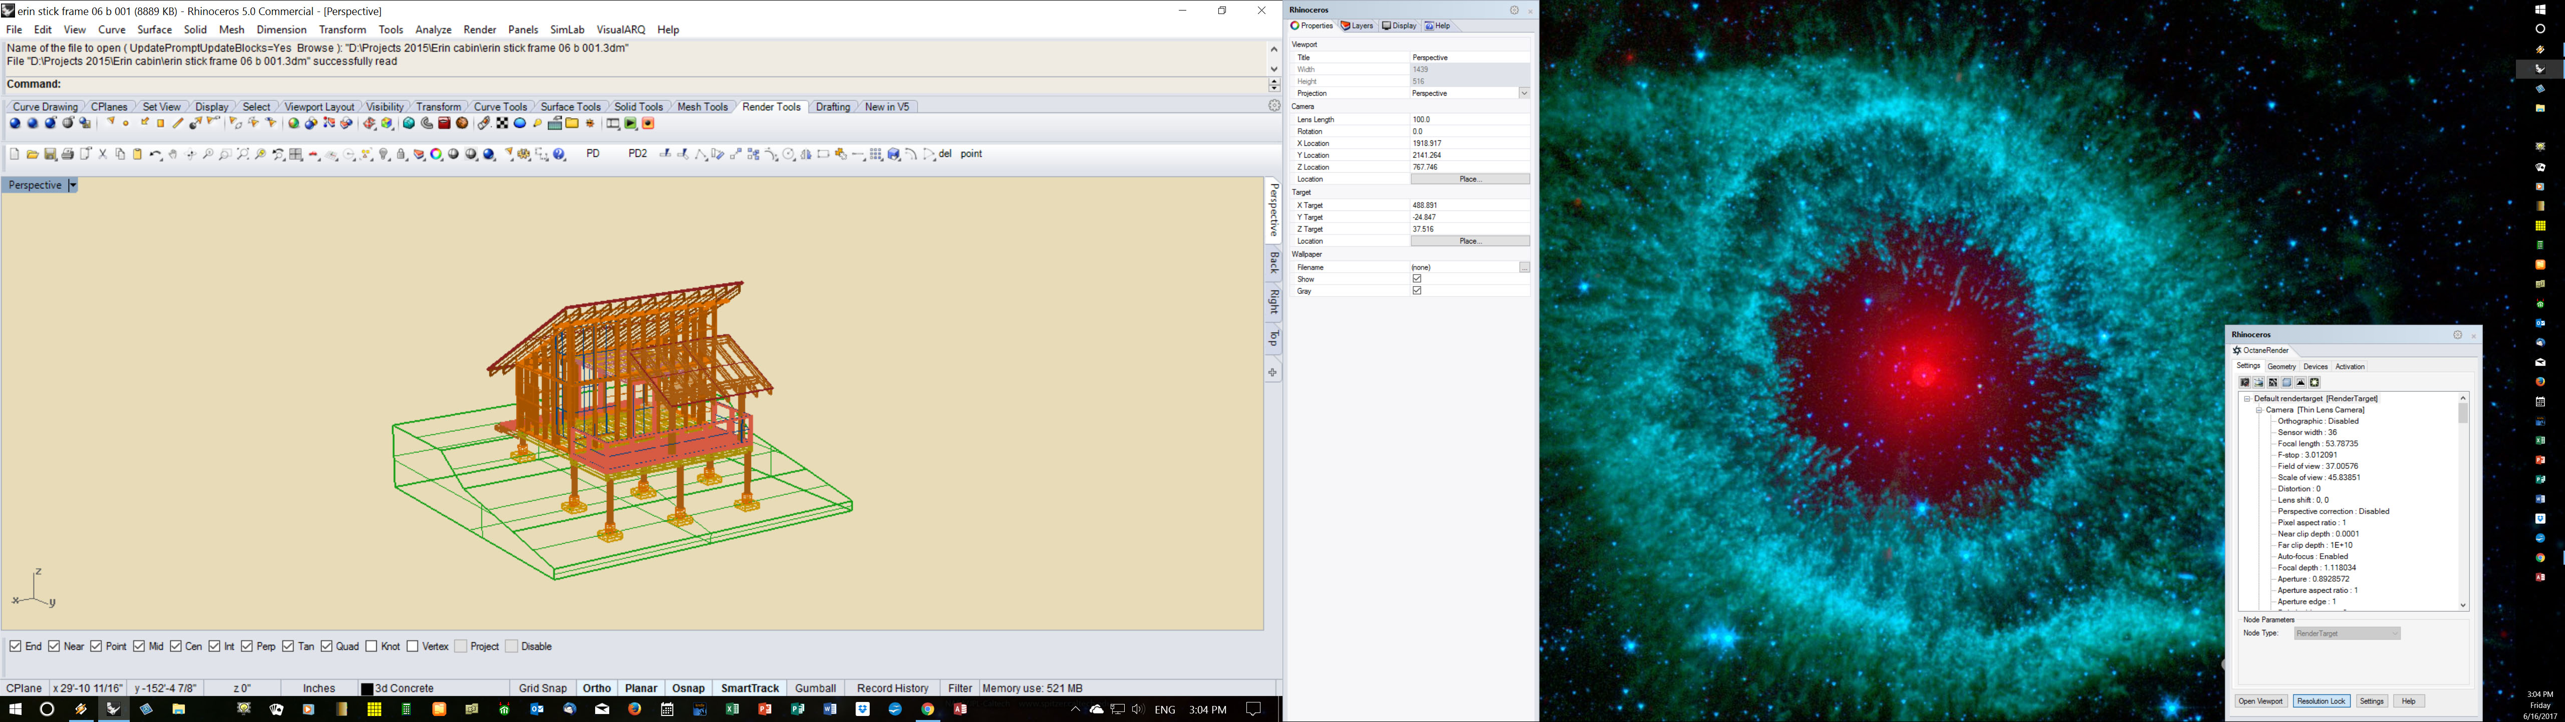Viewport: 2565px width, 722px height.
Task: Click the Save file icon
Action: pos(50,154)
